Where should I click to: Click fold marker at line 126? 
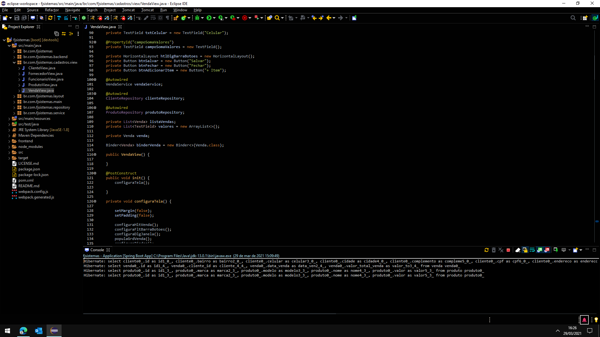coord(95,201)
